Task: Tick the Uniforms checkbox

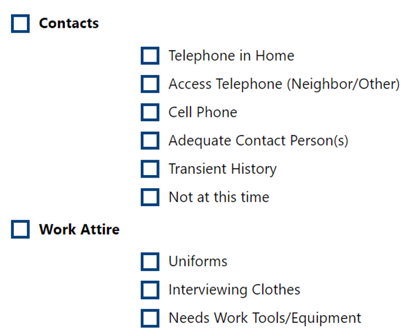Action: [150, 262]
